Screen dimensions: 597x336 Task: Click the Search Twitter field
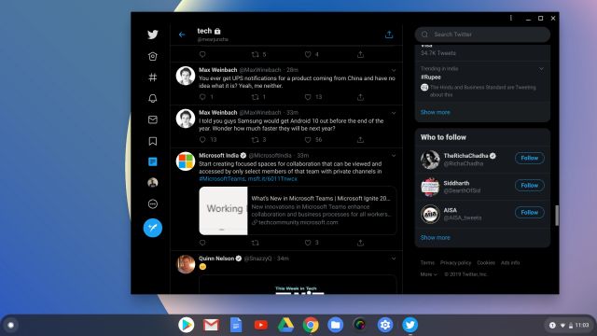coord(482,35)
